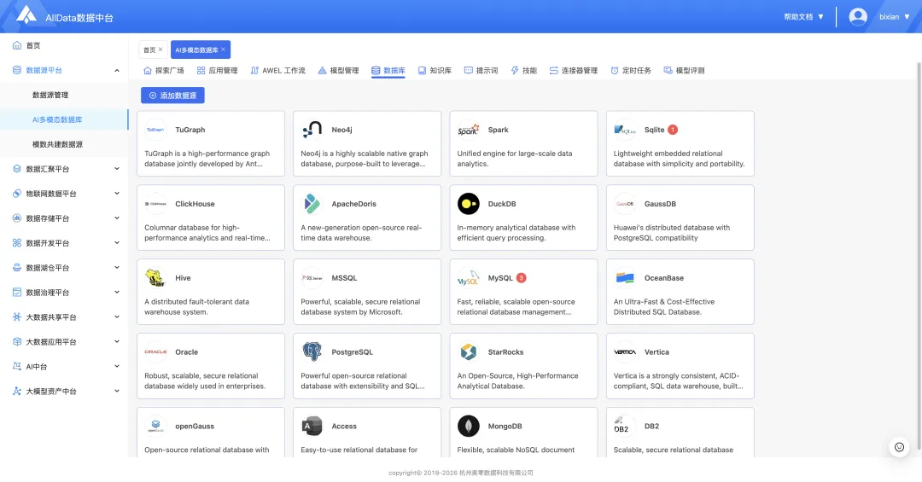Screen dimensions: 922x482
Task: Close the 首页 page tab
Action: (160, 49)
